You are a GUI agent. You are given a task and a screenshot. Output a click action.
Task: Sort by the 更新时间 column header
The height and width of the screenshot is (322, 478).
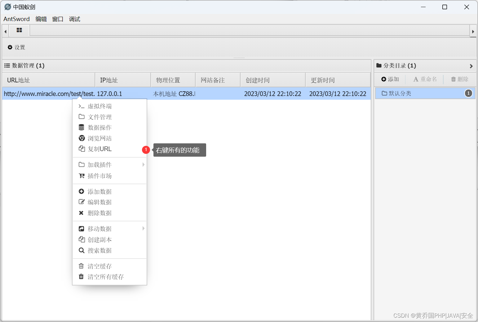tap(338, 80)
